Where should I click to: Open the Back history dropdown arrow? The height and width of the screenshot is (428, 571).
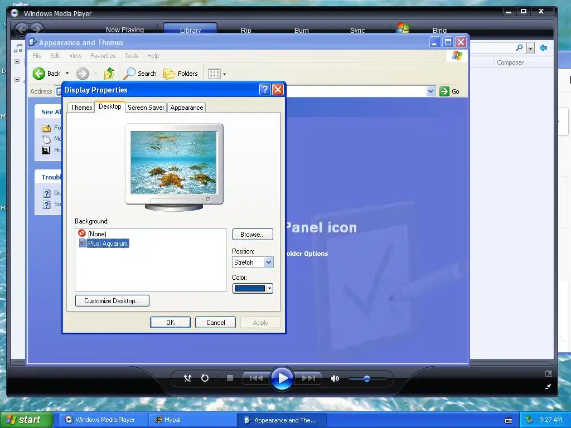click(x=67, y=74)
